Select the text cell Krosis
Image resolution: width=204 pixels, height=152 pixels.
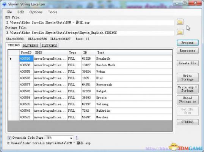(134, 98)
